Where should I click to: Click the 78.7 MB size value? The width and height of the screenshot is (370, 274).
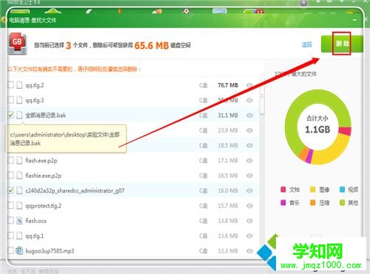click(228, 85)
